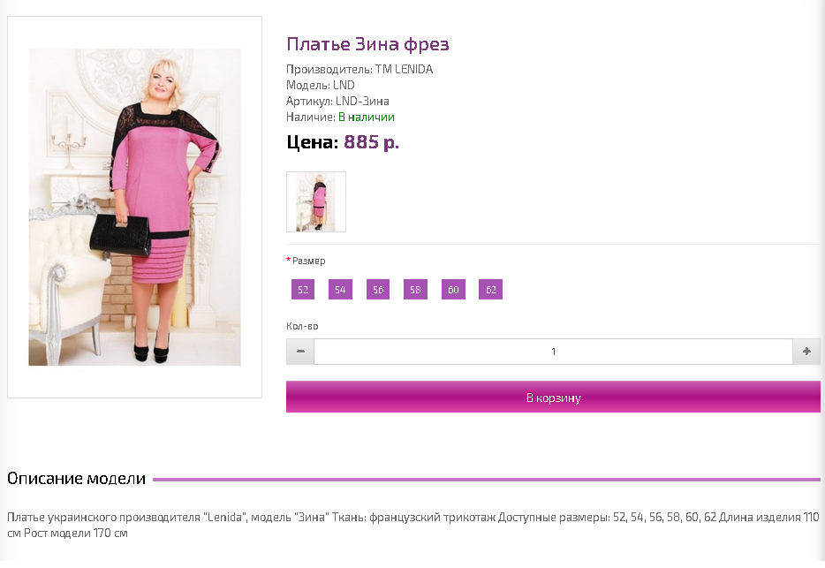Select size 56
The height and width of the screenshot is (568, 825).
[378, 290]
